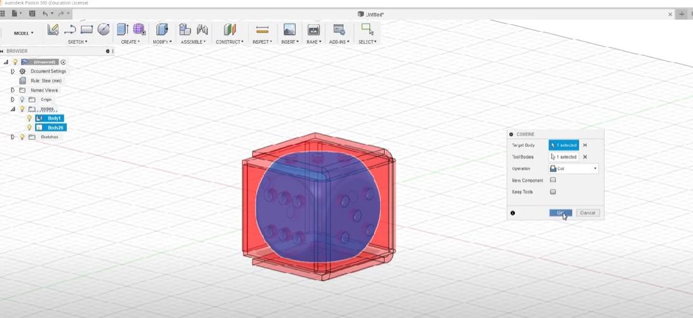Click the Target Body 1 selected button
This screenshot has width=693, height=318.
pyautogui.click(x=564, y=145)
